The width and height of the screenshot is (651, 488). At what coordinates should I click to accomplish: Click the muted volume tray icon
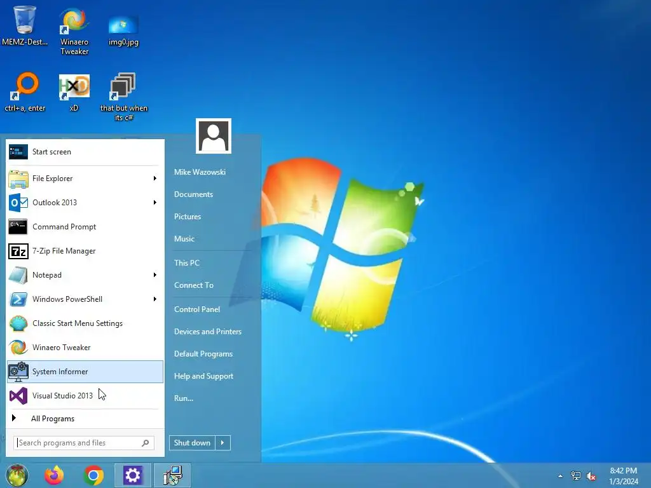point(591,476)
